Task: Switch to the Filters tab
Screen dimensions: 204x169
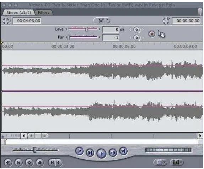Action: 44,13
